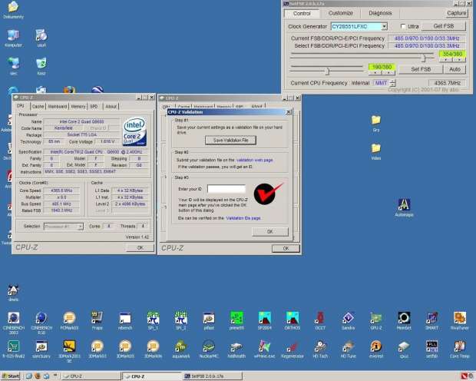Open the MemSet shortcut icon
The image size is (476, 381).
pos(404,318)
